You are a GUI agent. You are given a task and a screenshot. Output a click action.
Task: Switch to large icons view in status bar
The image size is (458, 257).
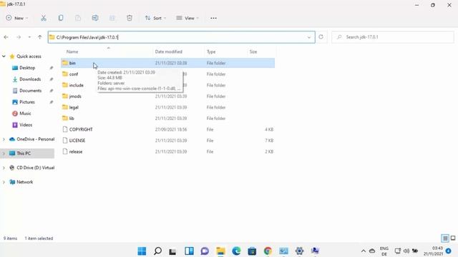pos(453,238)
